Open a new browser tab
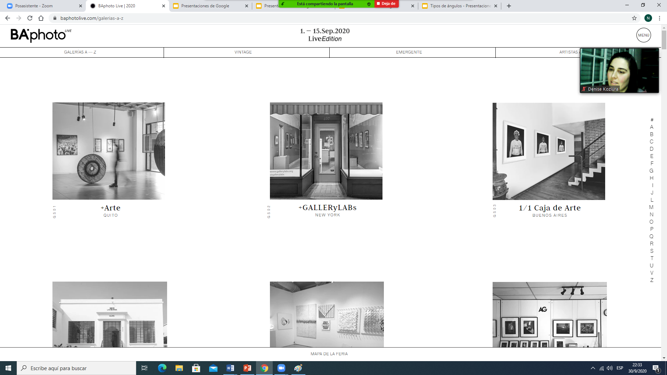This screenshot has height=375, width=667. [x=509, y=6]
